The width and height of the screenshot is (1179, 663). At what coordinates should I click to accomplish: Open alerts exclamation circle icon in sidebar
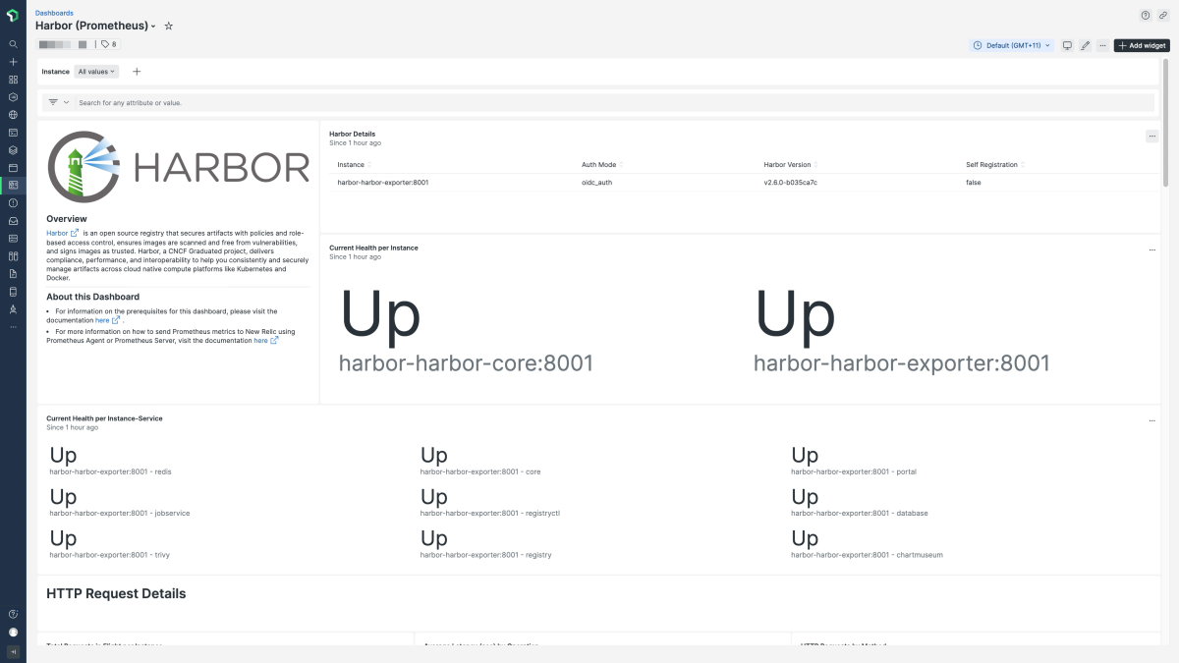point(13,203)
